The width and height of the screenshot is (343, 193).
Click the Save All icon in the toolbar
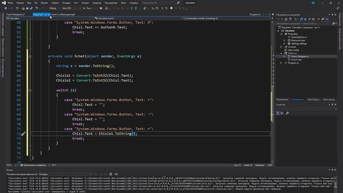31,8
